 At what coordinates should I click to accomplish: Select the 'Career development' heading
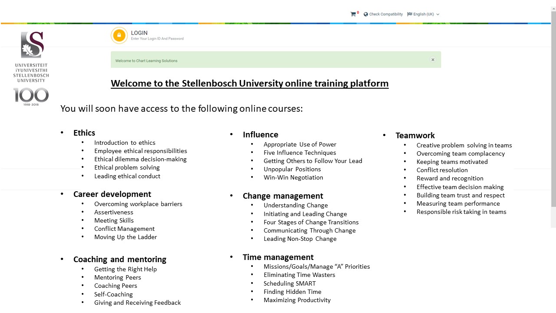112,194
